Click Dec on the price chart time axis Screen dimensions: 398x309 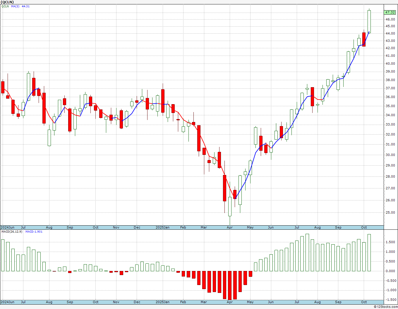[x=137, y=227]
